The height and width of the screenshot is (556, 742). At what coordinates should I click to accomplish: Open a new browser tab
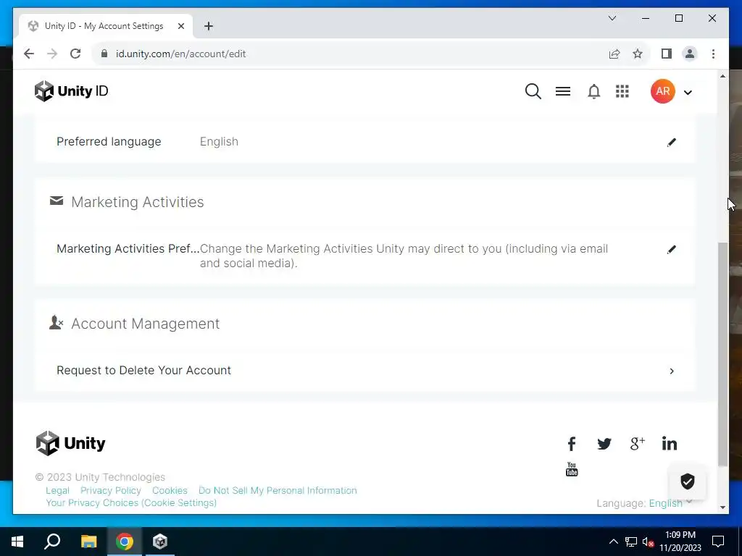tap(209, 26)
